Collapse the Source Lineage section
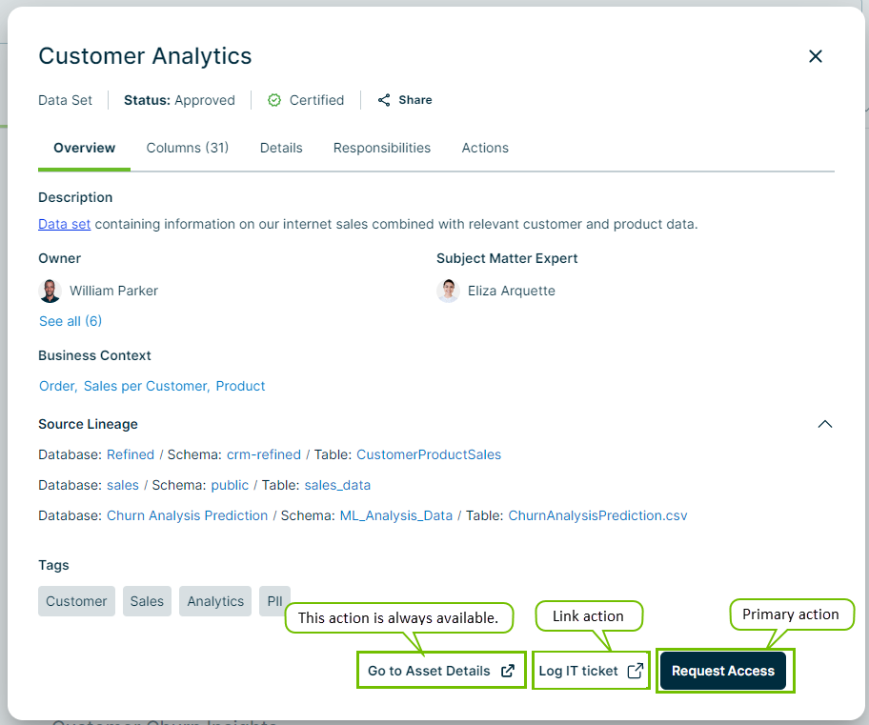Image resolution: width=869 pixels, height=725 pixels. point(825,424)
